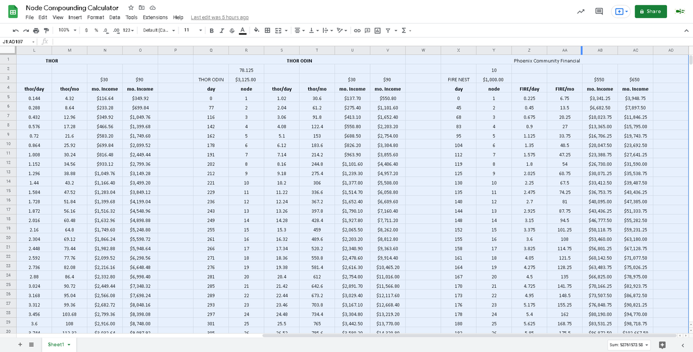The height and width of the screenshot is (352, 693).
Task: Hide the menus with collapse arrow
Action: [x=686, y=30]
